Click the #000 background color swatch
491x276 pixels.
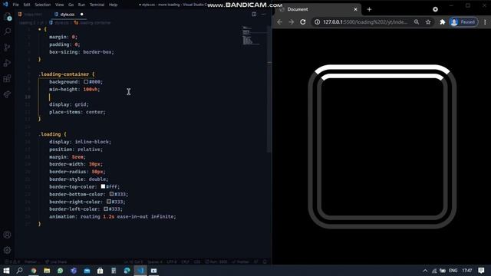tap(86, 82)
